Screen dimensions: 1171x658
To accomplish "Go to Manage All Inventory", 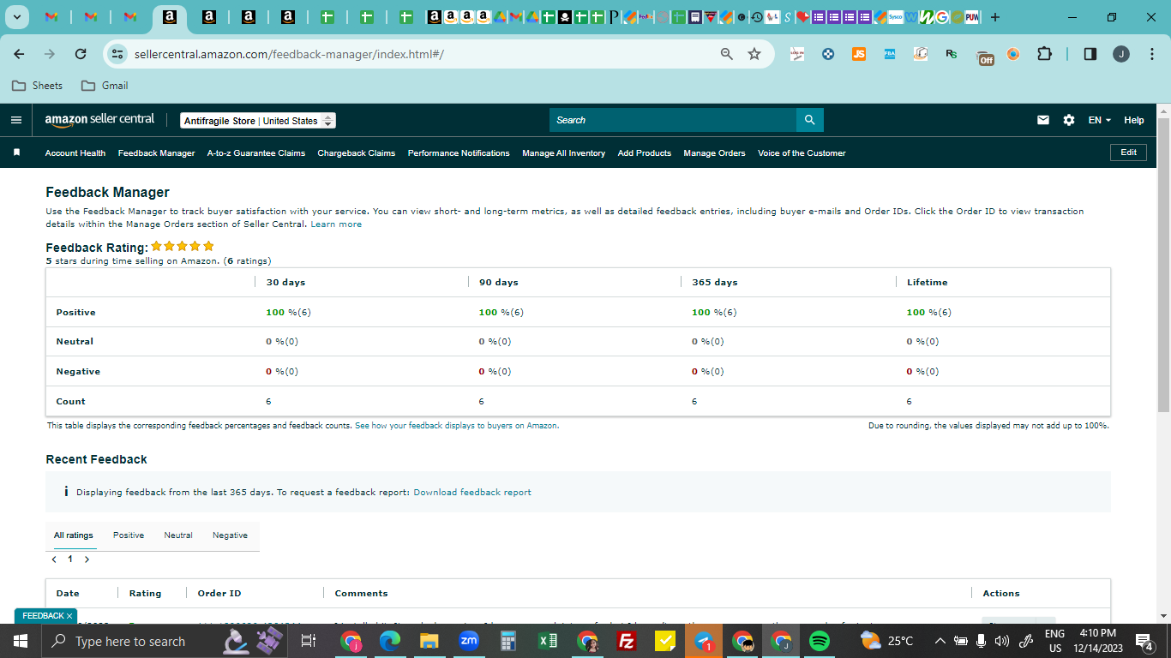I will coord(564,153).
